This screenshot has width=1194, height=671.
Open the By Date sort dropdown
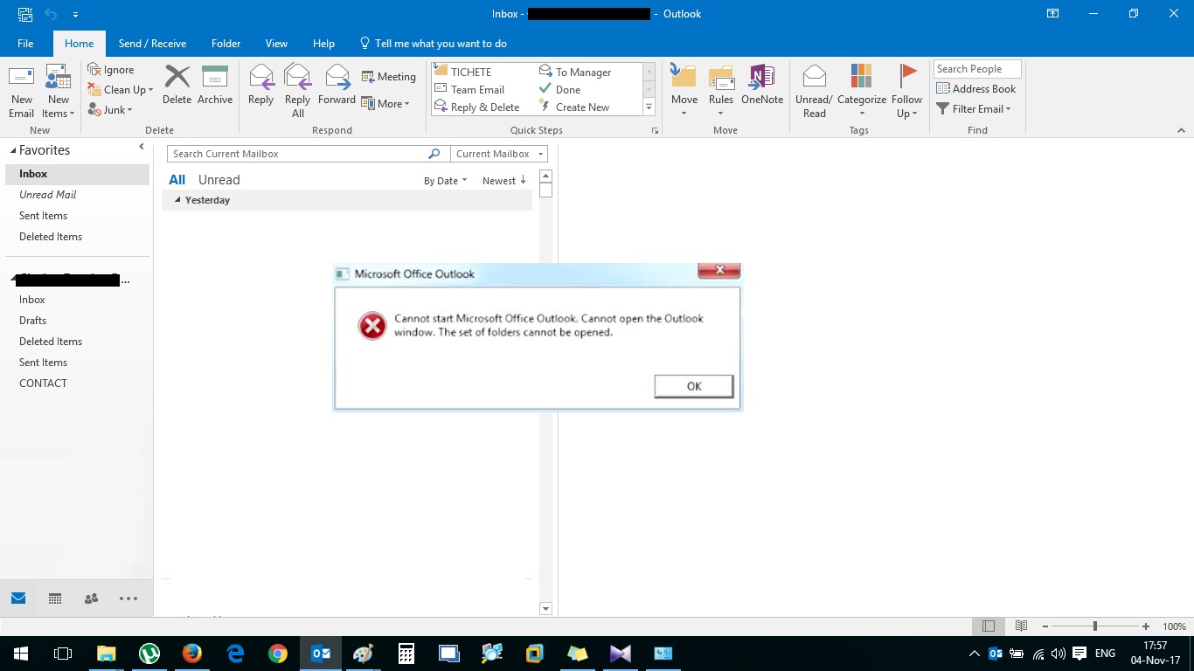[445, 181]
